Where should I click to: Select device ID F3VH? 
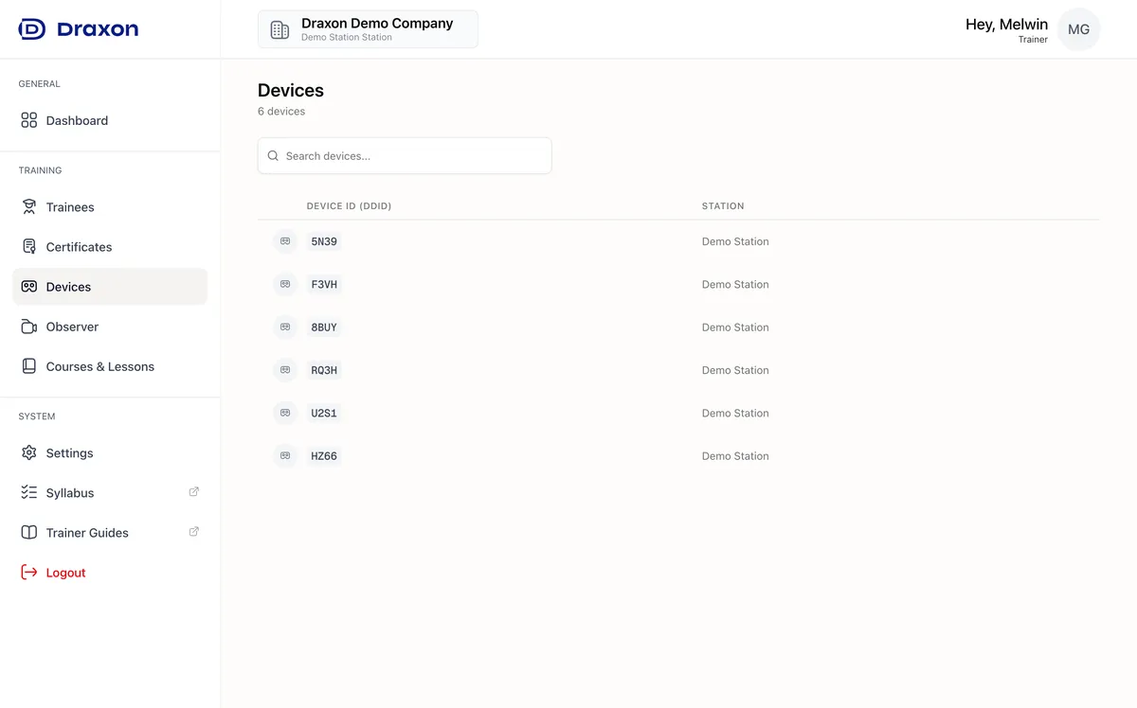pos(324,284)
